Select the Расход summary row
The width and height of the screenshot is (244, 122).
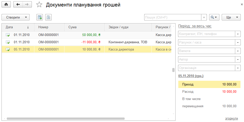point(209,91)
